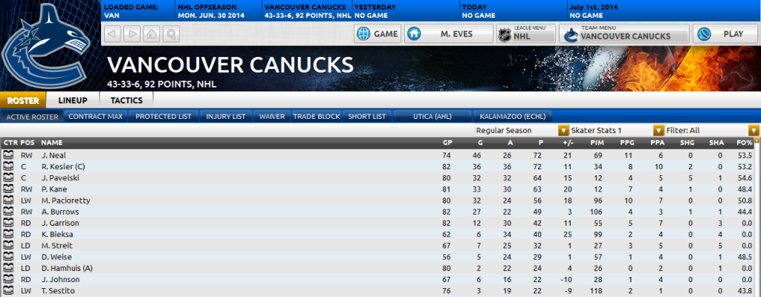
Task: Click the back navigation arrow icon
Action: point(112,34)
